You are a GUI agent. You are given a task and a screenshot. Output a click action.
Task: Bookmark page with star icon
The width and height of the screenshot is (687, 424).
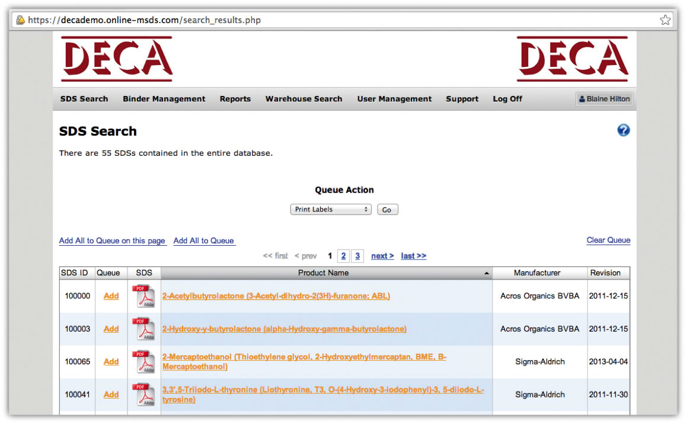click(x=665, y=20)
